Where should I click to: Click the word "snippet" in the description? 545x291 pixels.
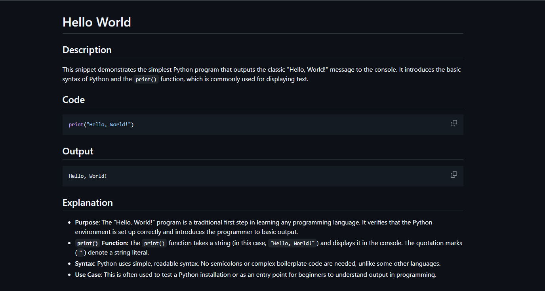point(86,70)
